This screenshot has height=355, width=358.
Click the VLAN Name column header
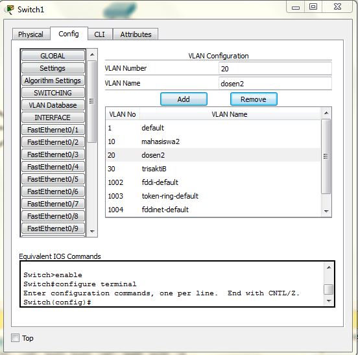pos(230,114)
